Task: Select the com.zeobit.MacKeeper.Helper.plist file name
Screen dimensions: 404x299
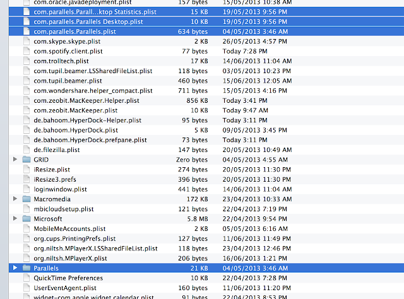Action: tap(86, 100)
